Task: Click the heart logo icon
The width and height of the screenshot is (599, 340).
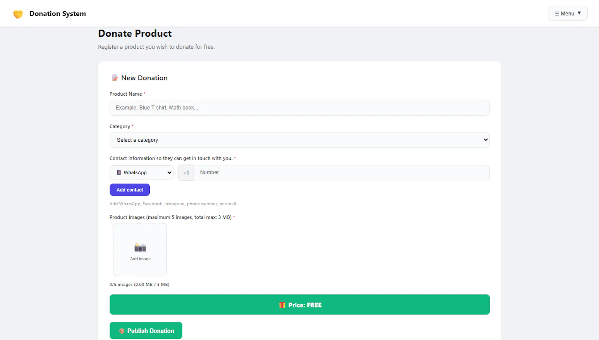Action: (x=18, y=14)
